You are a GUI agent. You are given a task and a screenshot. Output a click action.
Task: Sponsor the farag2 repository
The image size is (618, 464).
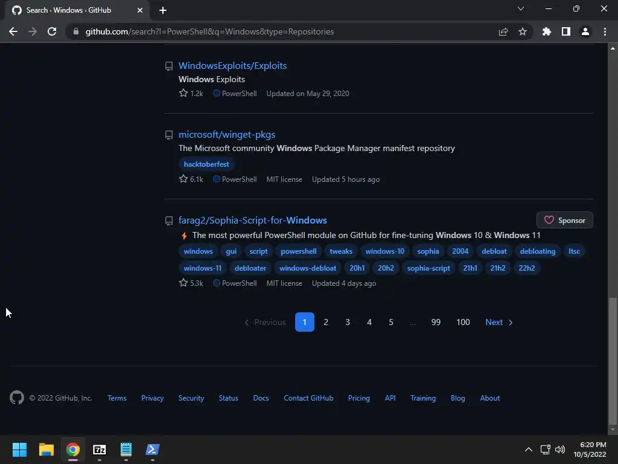tap(565, 220)
